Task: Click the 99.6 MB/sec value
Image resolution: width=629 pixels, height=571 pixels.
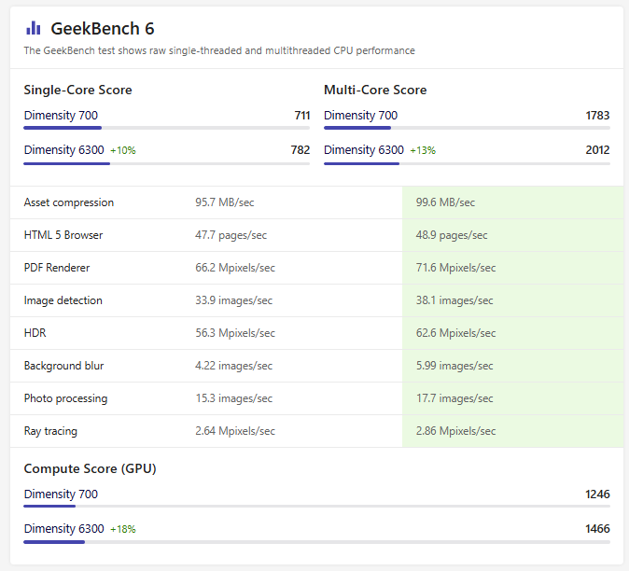Action: [x=445, y=202]
